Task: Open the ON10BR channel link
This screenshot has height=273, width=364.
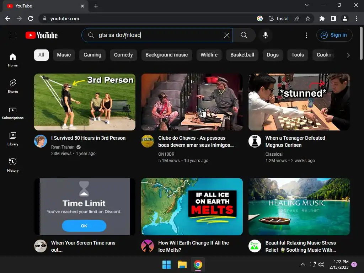Action: click(x=166, y=154)
